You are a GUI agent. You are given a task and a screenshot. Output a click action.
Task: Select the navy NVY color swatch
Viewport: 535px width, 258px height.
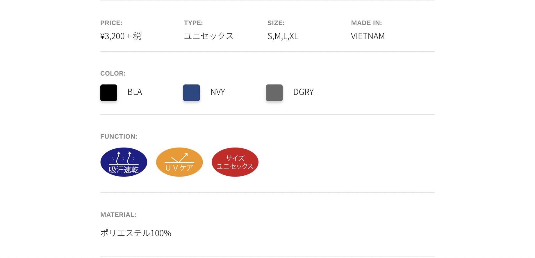coord(191,93)
